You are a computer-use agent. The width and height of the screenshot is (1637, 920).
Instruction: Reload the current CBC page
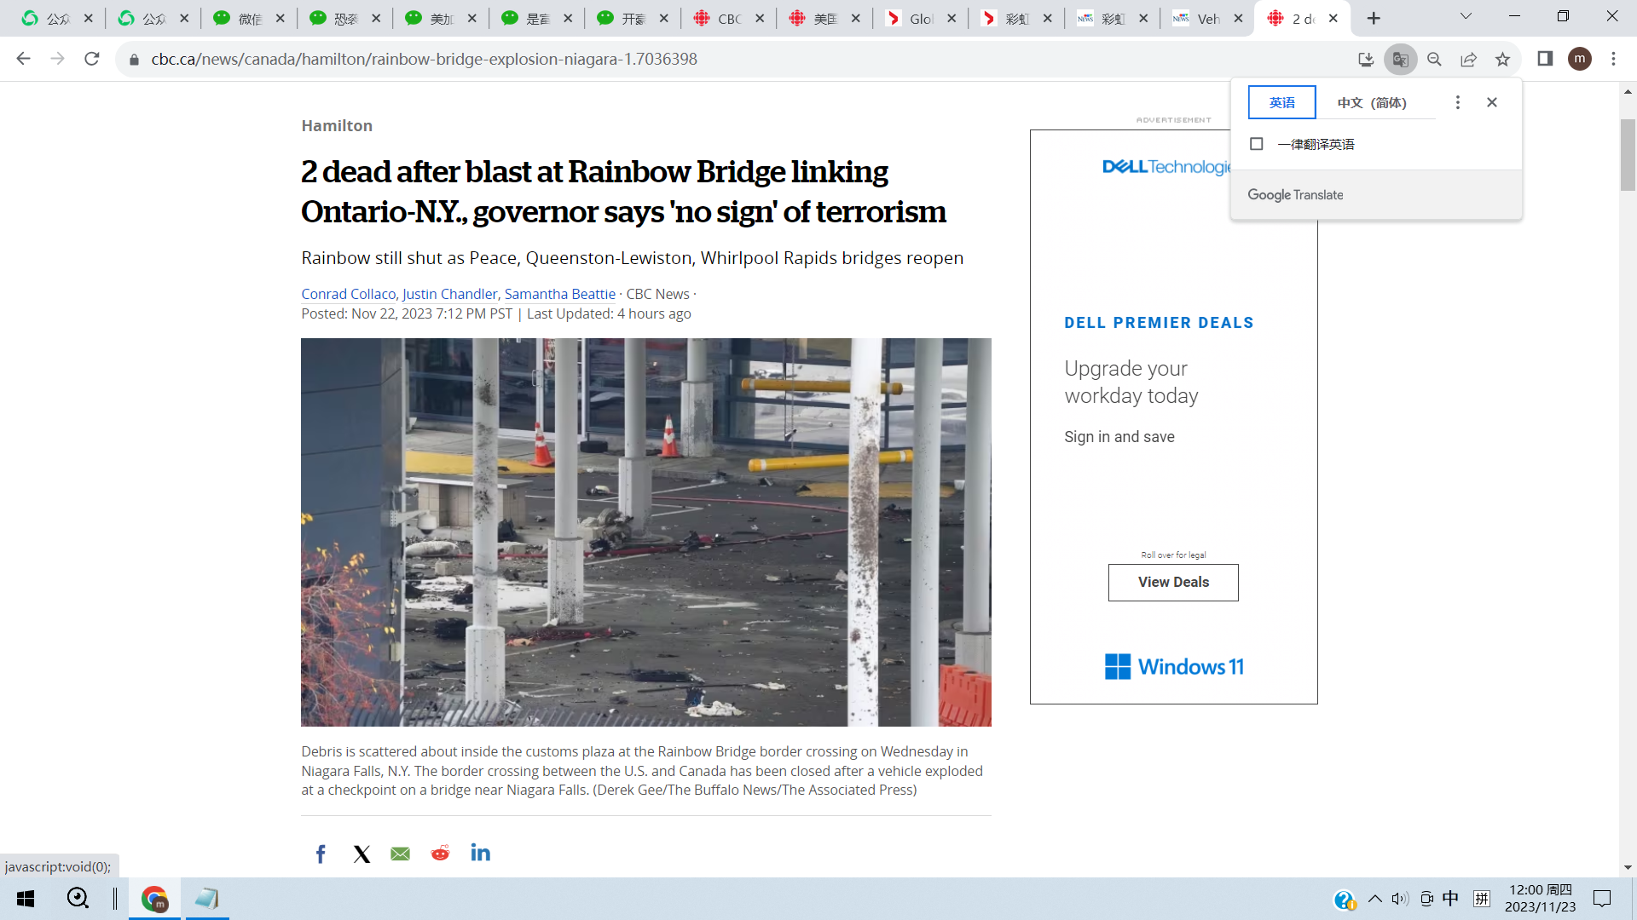(92, 59)
